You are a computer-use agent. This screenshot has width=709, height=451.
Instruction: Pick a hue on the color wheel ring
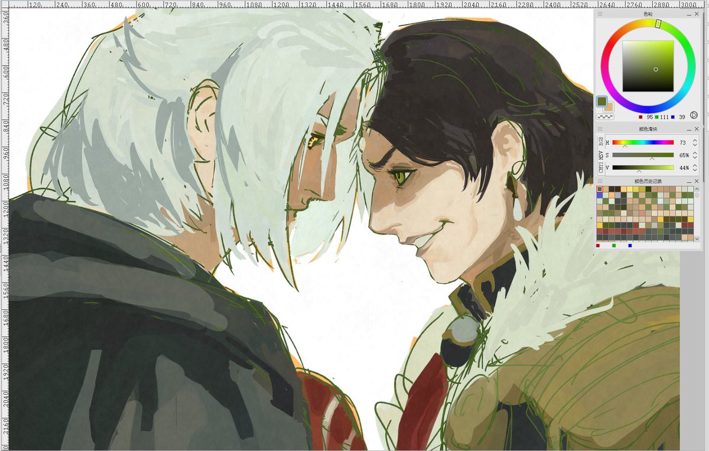pyautogui.click(x=658, y=24)
